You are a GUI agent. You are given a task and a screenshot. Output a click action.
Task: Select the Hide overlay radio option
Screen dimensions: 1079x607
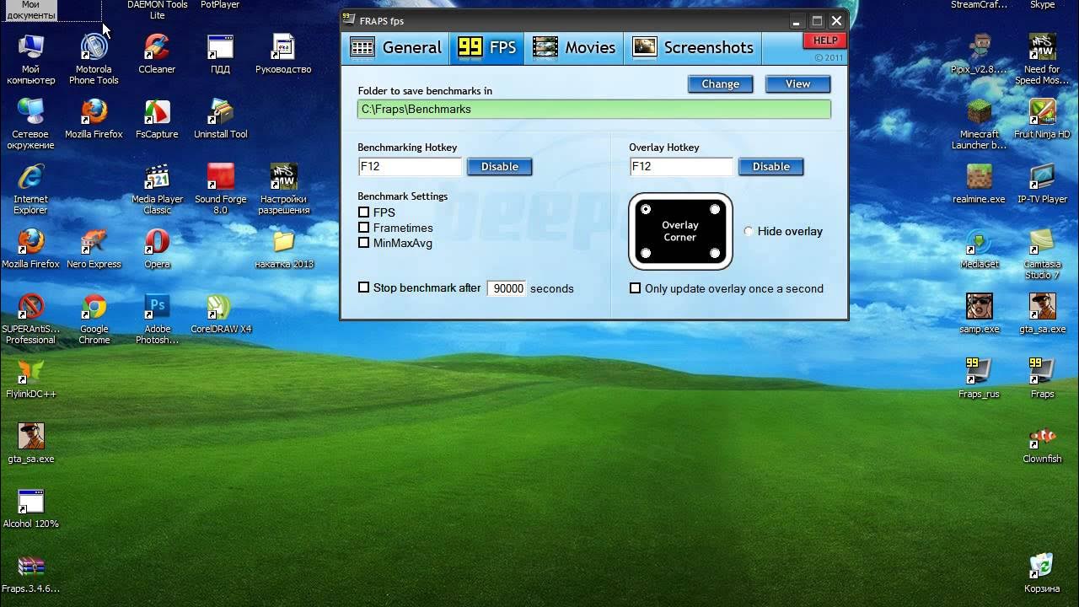(749, 231)
